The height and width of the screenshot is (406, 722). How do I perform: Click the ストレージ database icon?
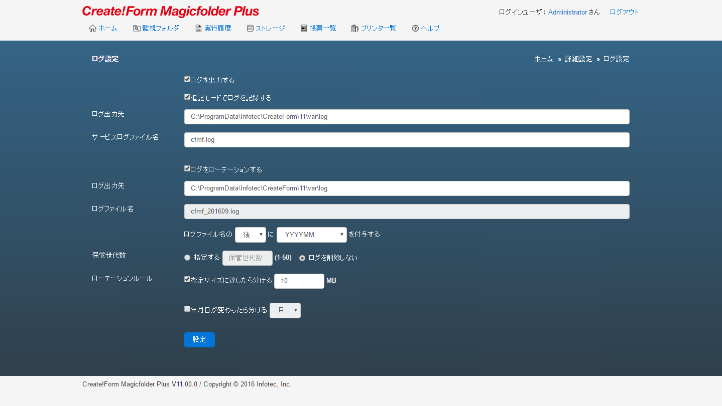click(250, 29)
